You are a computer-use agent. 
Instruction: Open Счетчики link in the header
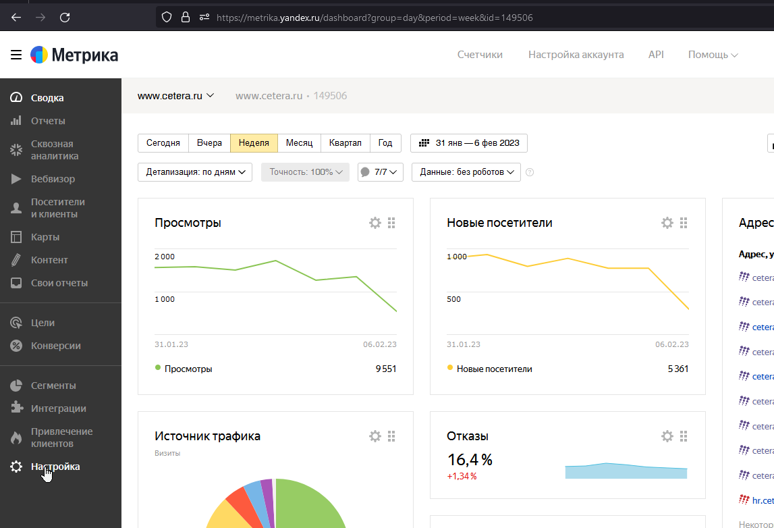pyautogui.click(x=480, y=55)
